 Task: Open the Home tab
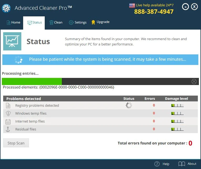pos(13,22)
